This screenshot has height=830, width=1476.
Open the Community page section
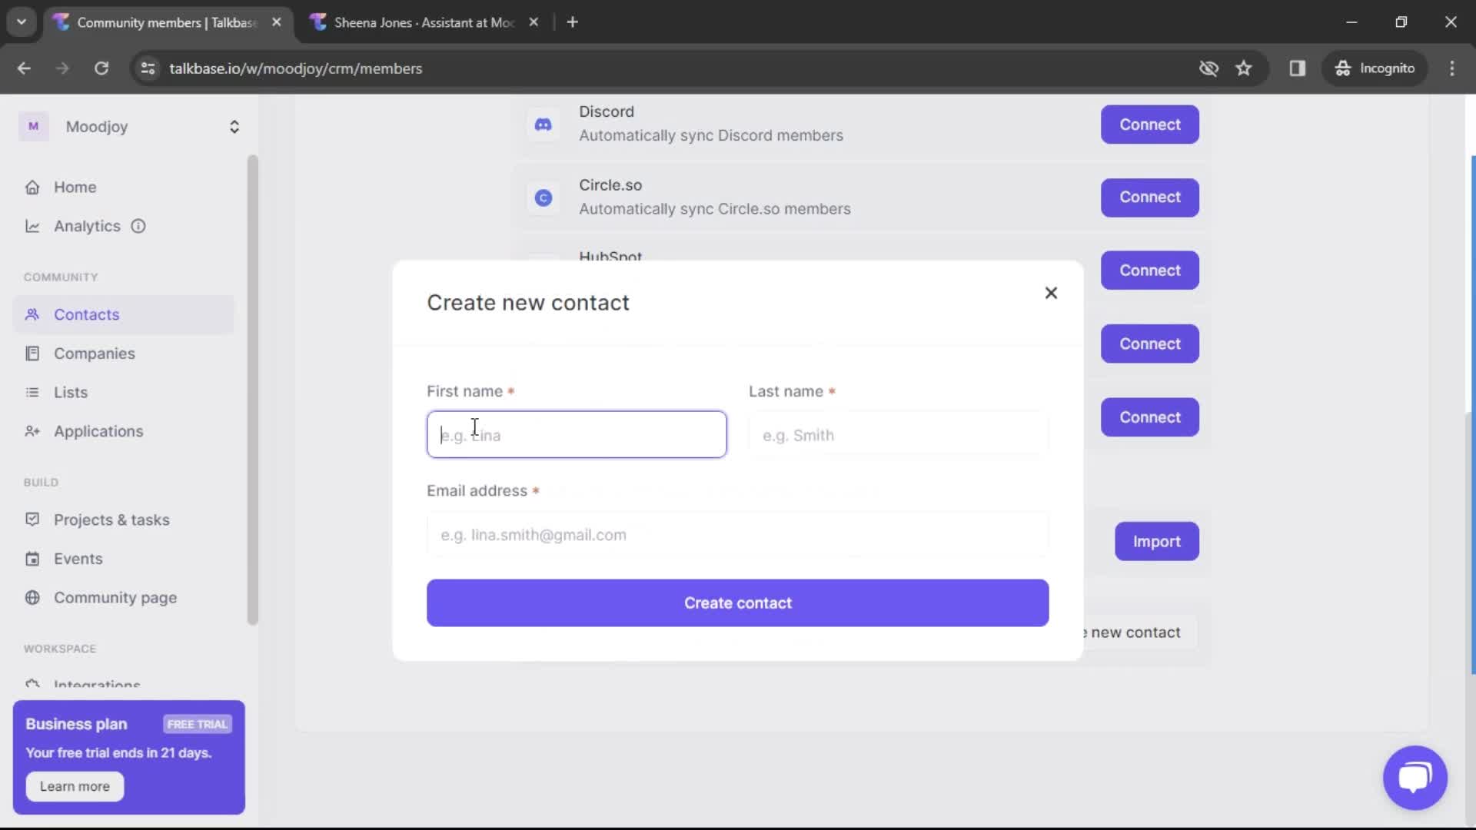point(115,597)
